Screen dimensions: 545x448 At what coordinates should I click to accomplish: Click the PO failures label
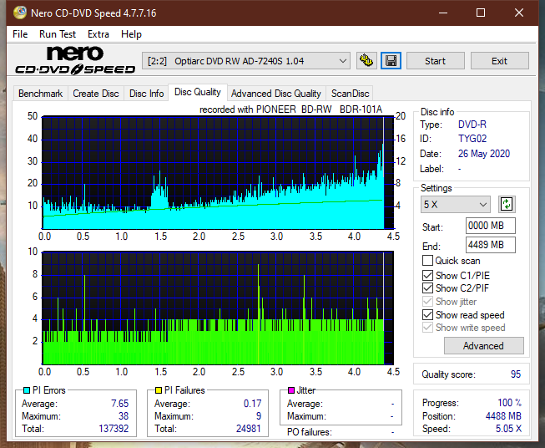click(x=310, y=432)
